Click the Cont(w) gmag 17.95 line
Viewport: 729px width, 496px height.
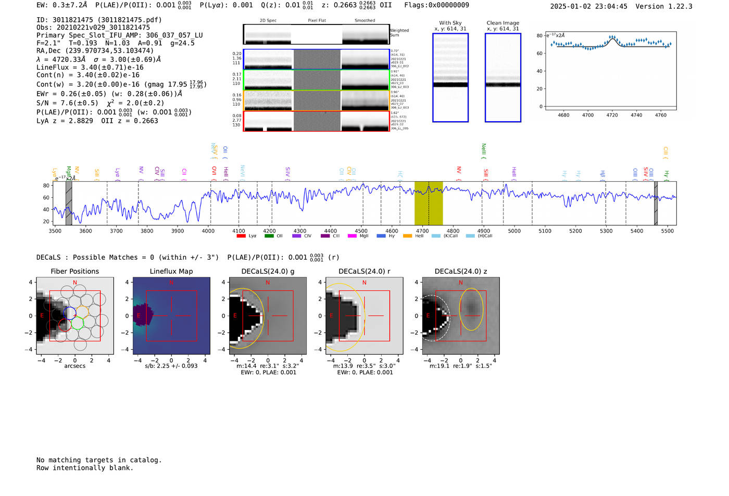tap(121, 84)
